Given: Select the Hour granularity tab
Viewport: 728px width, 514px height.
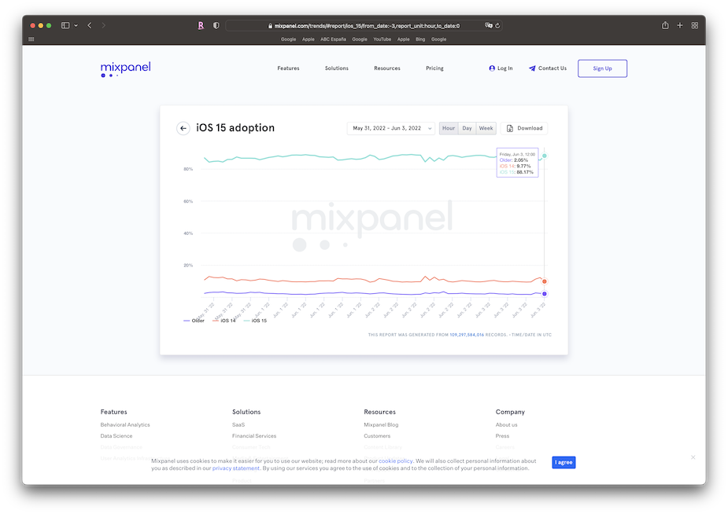Looking at the screenshot, I should point(449,128).
